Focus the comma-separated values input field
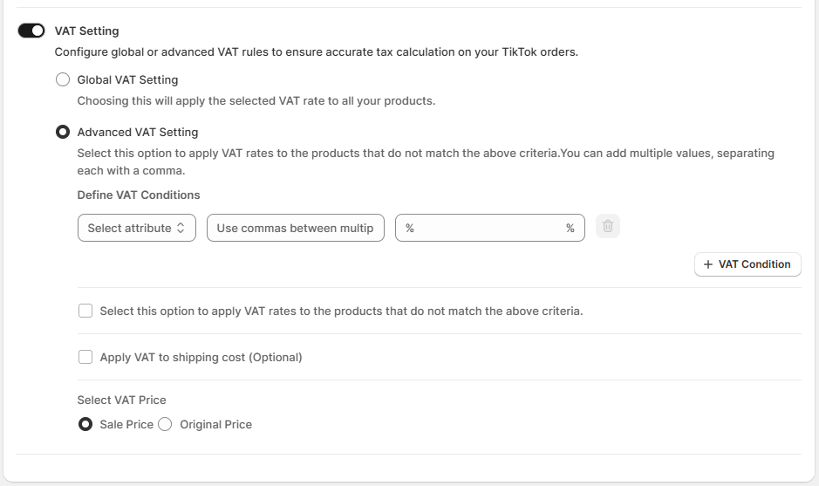 pyautogui.click(x=295, y=228)
